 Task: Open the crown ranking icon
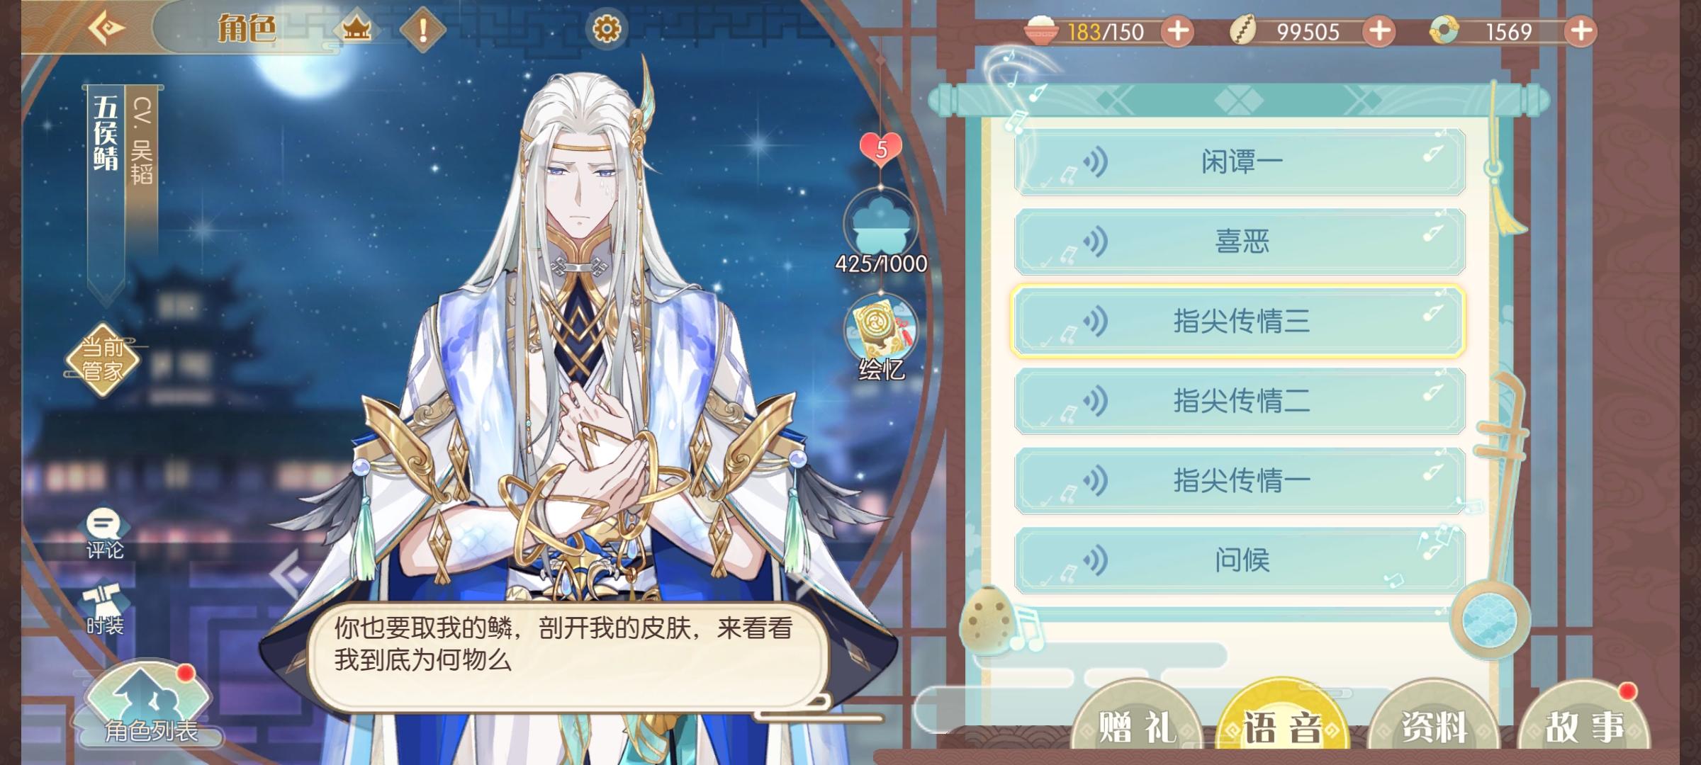pyautogui.click(x=357, y=30)
